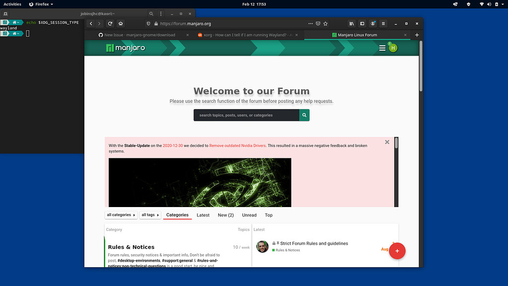
Task: Dismiss the Stable-Update announcement banner
Action: pos(387,142)
